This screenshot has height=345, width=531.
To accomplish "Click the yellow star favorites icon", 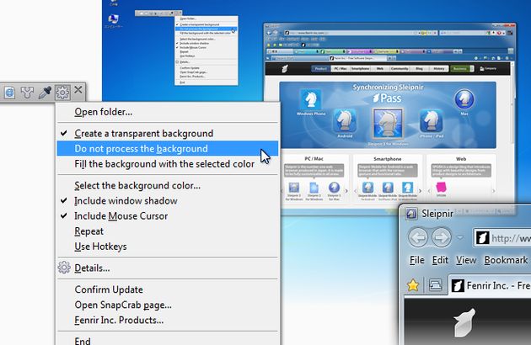I will click(413, 285).
